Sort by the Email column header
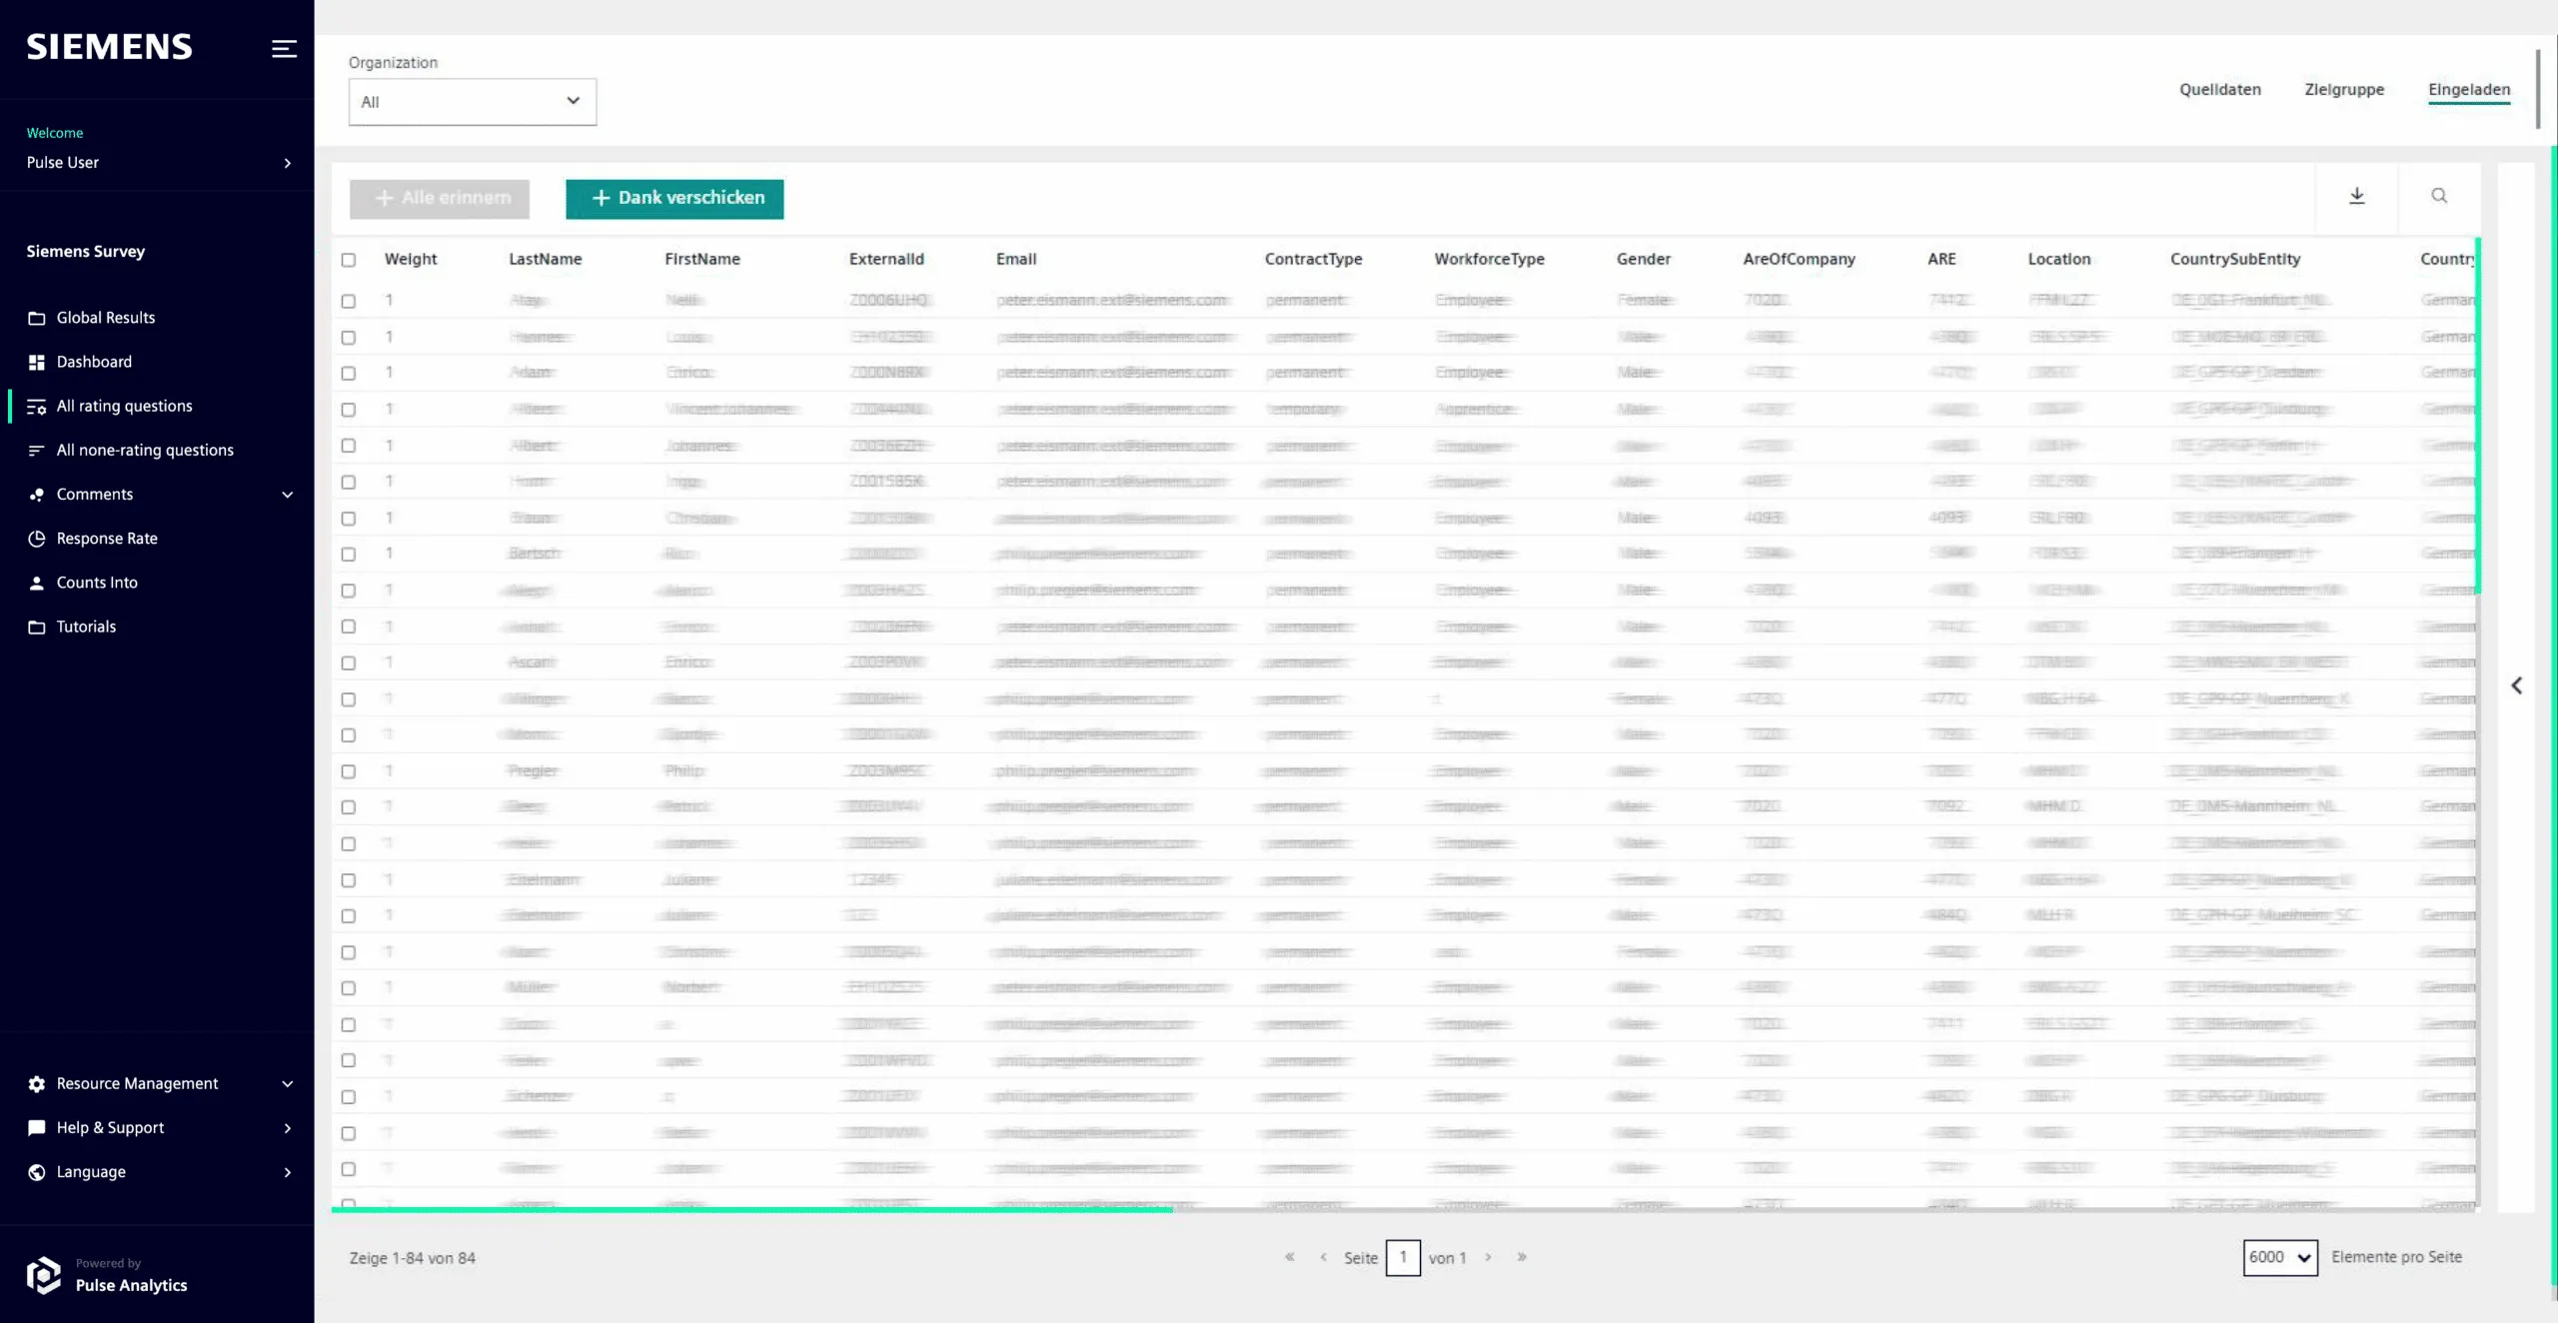The height and width of the screenshot is (1323, 2558). point(1016,259)
